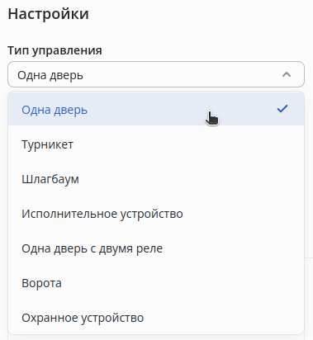
Task: Collapse the dropdown using the chevron arrow
Action: [287, 74]
